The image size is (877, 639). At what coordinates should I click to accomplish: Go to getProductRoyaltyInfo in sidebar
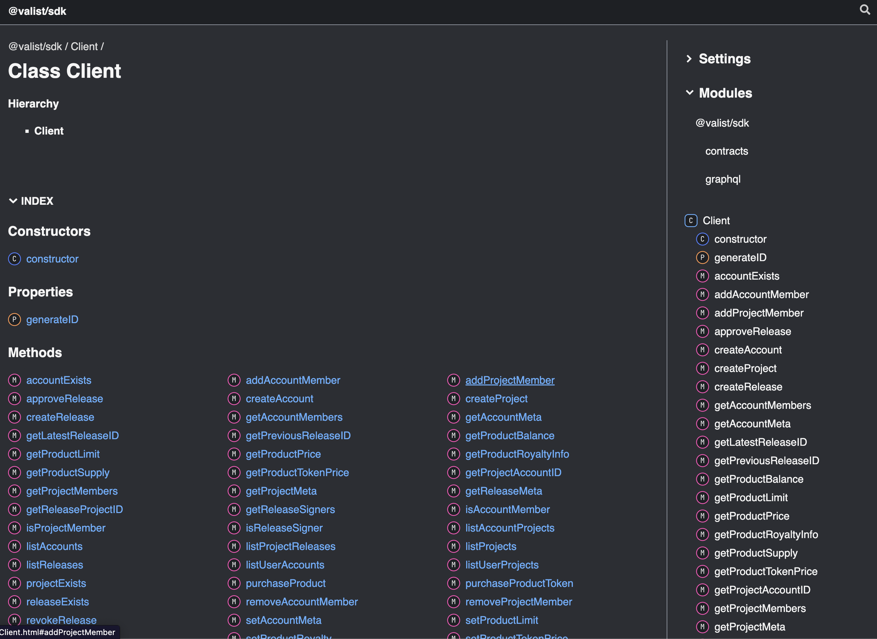tap(766, 534)
